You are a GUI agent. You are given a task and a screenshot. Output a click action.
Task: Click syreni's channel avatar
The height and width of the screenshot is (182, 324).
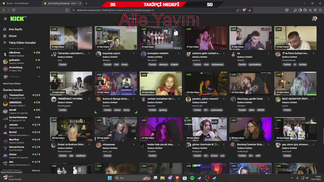tap(278, 99)
